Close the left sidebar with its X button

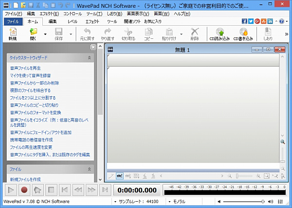click(x=93, y=47)
